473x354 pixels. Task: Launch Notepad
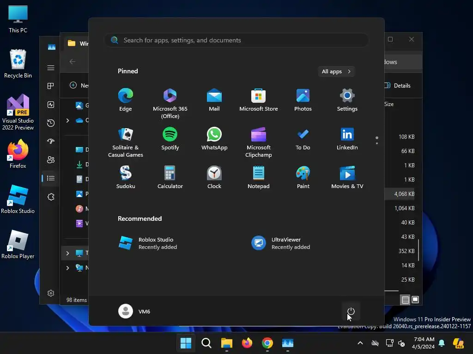(x=259, y=177)
